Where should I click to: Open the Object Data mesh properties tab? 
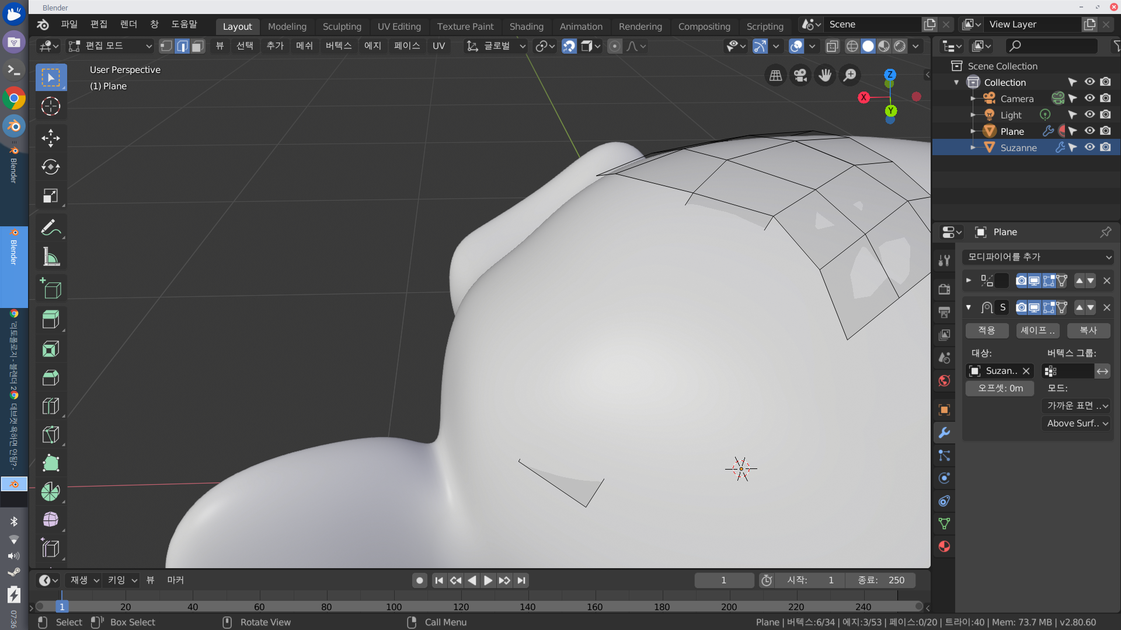pyautogui.click(x=944, y=524)
